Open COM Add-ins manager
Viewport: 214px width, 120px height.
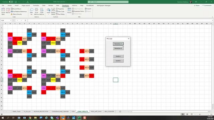click(42, 11)
